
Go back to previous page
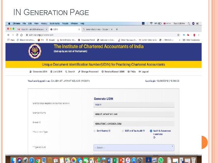pos(8,35)
